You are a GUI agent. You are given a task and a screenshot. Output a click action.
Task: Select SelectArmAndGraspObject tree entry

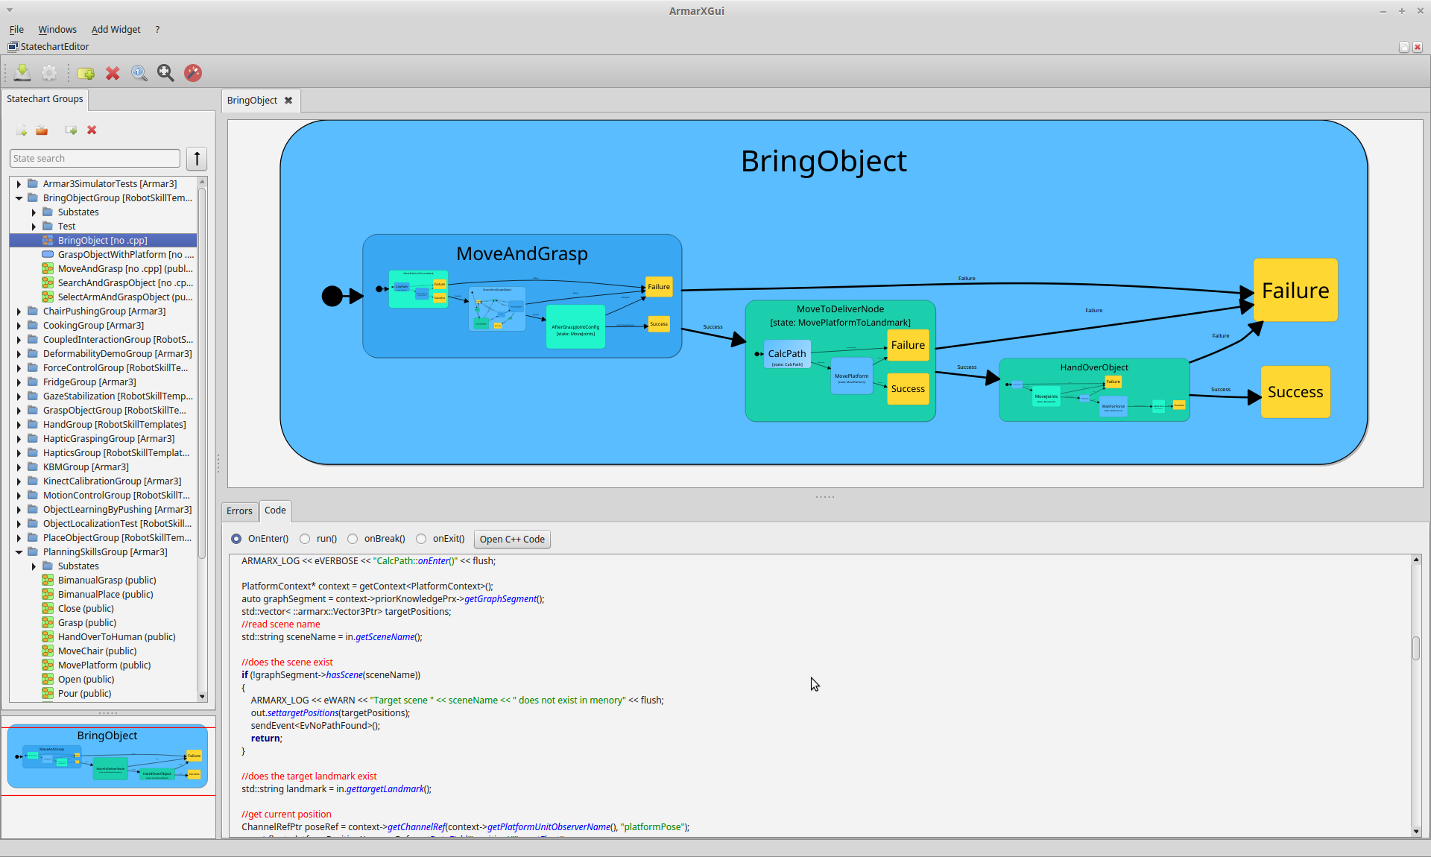125,297
